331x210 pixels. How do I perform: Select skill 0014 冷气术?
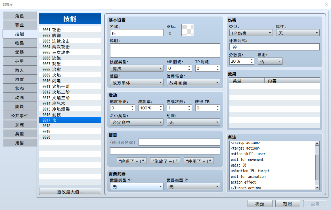pyautogui.click(x=70, y=103)
